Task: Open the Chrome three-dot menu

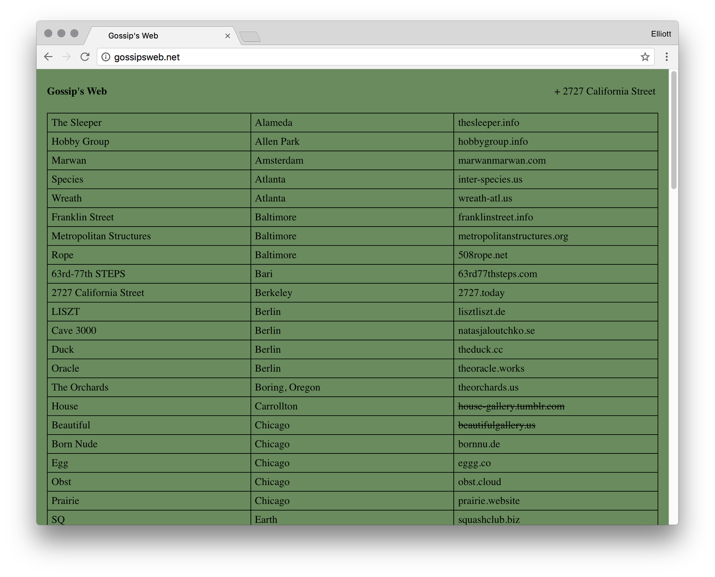Action: tap(666, 57)
